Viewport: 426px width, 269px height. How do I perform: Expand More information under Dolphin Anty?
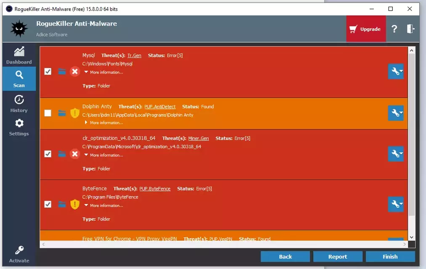[104, 123]
